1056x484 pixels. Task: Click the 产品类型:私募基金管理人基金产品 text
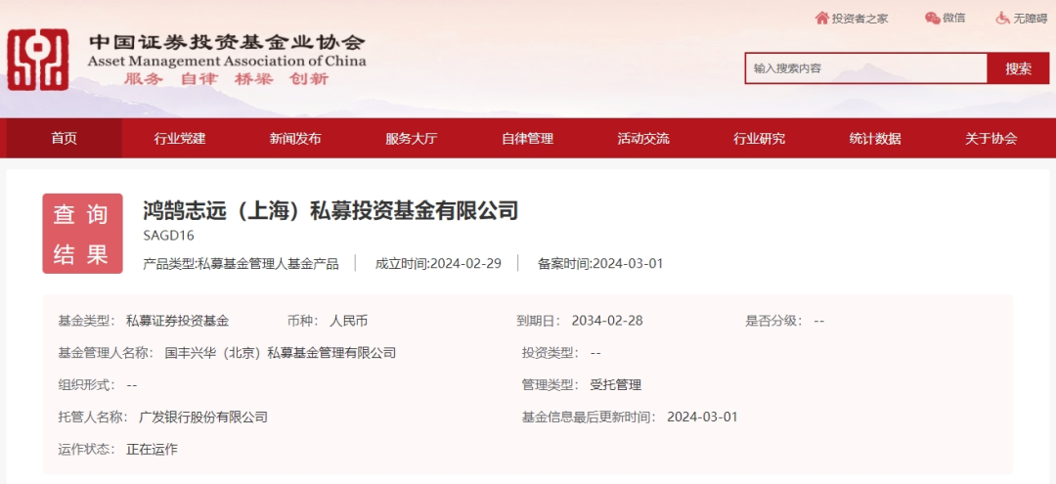point(242,263)
